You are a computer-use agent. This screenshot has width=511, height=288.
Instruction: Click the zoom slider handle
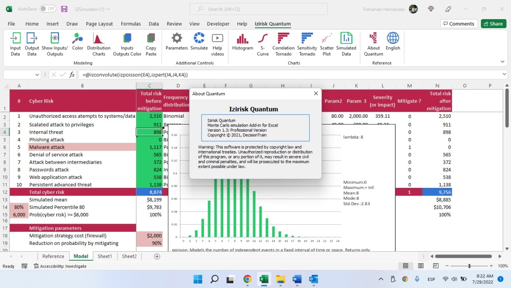(x=469, y=266)
